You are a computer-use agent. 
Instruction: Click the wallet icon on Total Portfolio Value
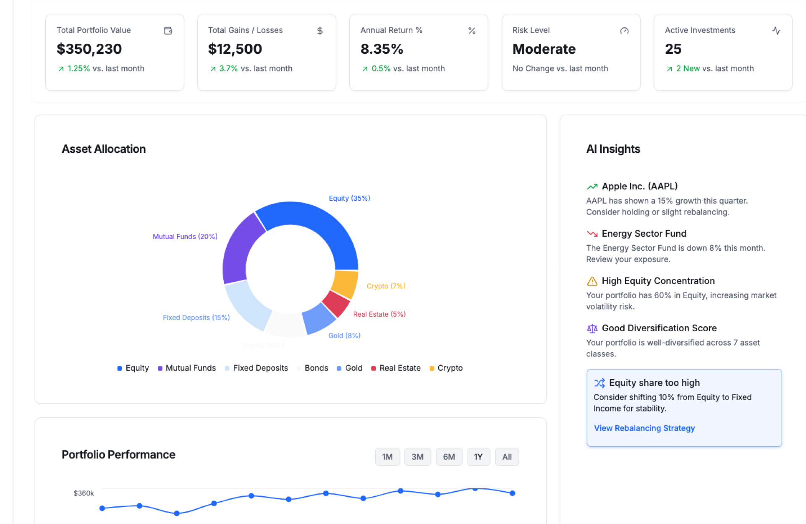point(168,31)
